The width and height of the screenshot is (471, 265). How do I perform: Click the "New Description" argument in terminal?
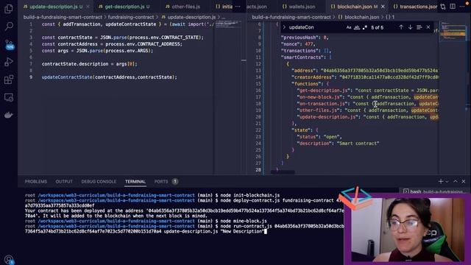pos(242,231)
